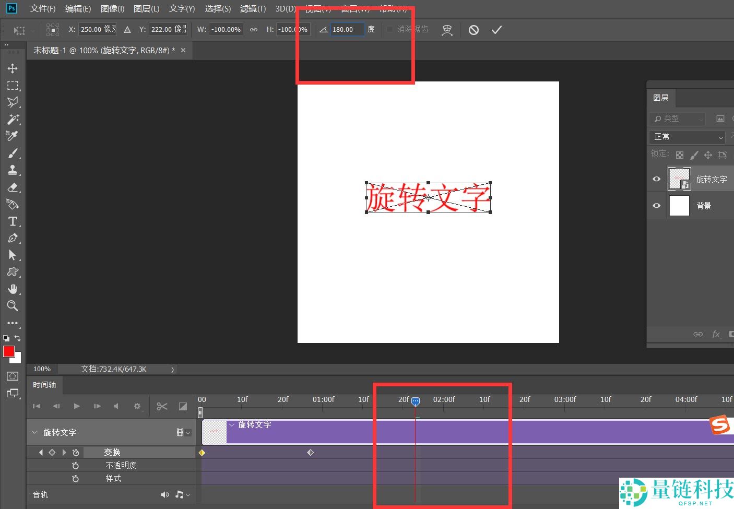
Task: Toggle link between width and height
Action: tap(254, 30)
